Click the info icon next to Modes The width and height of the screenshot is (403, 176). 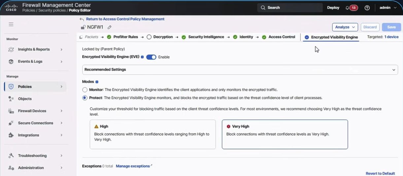click(97, 82)
